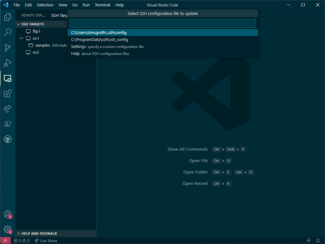Open the feedback icon in status bar
The height and width of the screenshot is (244, 325).
(x=308, y=241)
